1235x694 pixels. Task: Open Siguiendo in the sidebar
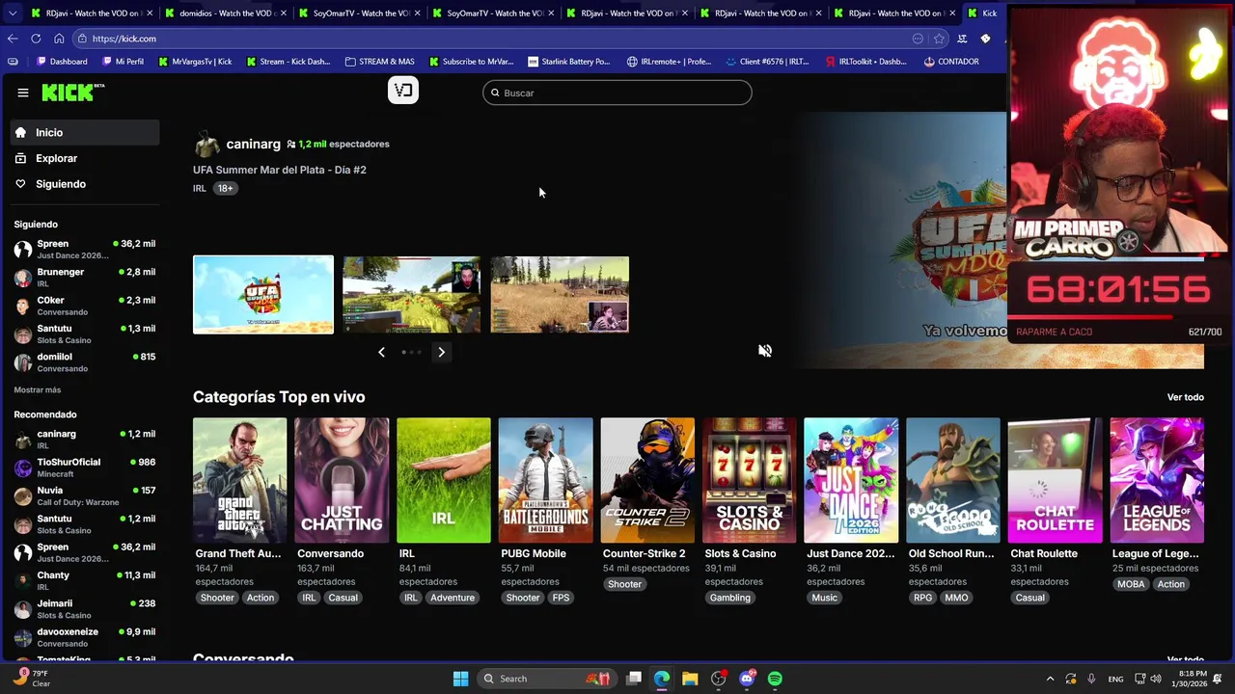point(85,184)
